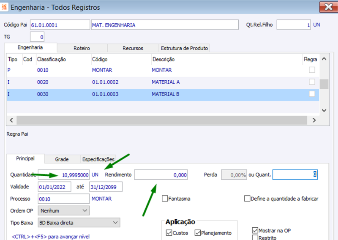Select row with code 01.01.0003
338x240 pixels.
point(105,94)
